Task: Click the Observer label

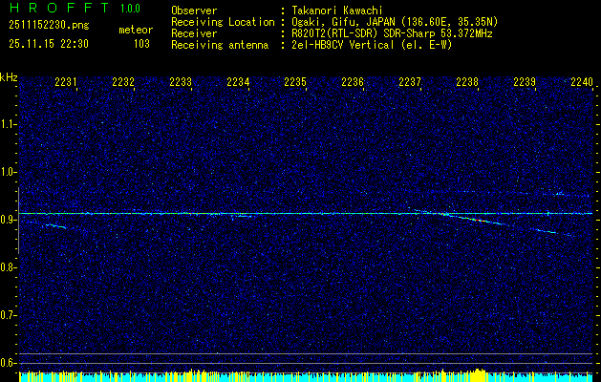Action: pyautogui.click(x=194, y=11)
